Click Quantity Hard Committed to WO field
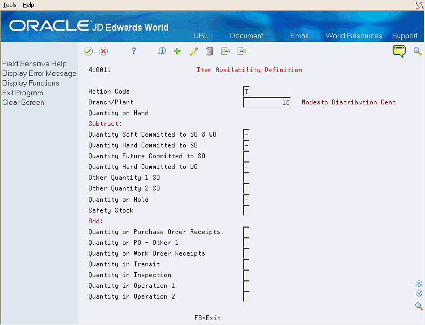Viewport: 425px width, 325px height. click(246, 167)
